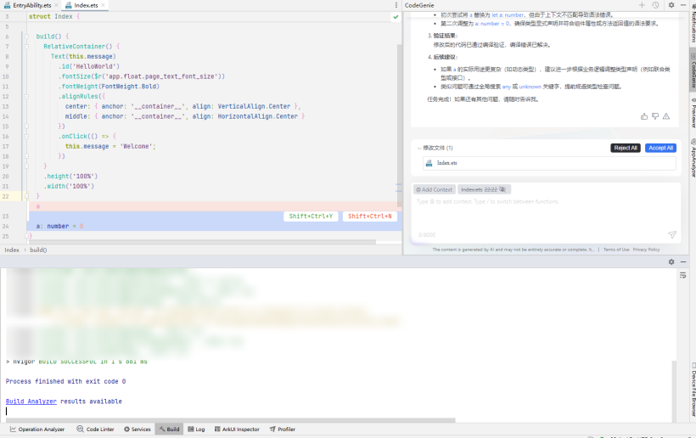Report the response with warning triangle icon
The image size is (696, 438).
[x=666, y=116]
